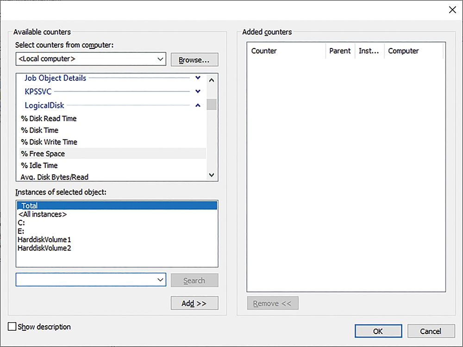
Task: Select the KPSSVC heading
Action: 38,91
